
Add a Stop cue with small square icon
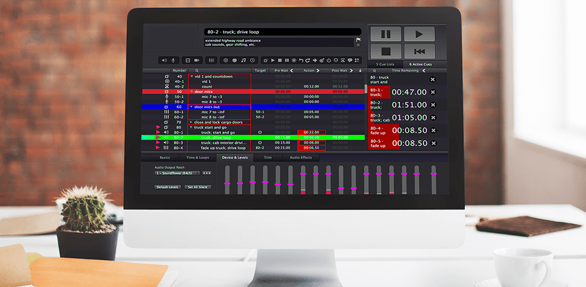pos(280,60)
